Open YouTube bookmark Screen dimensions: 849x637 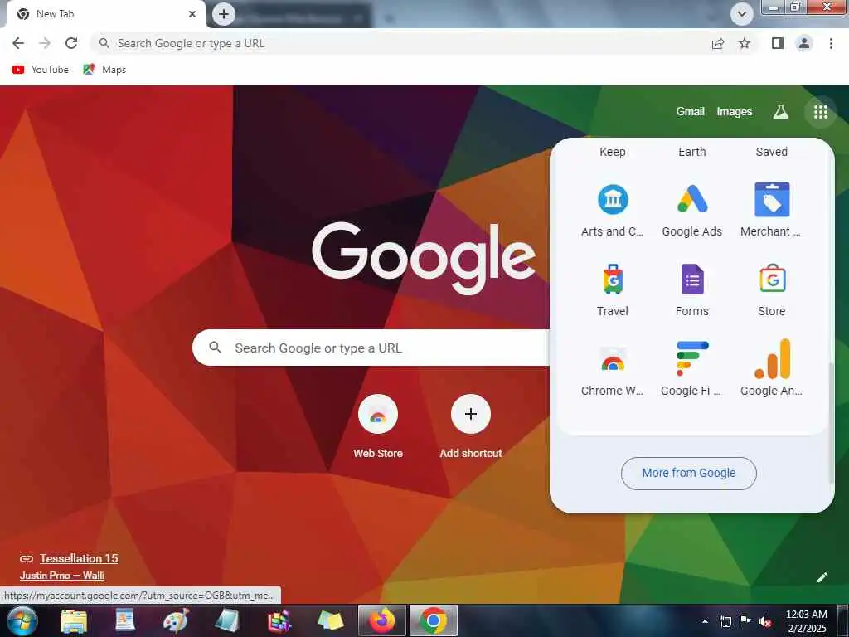[41, 70]
